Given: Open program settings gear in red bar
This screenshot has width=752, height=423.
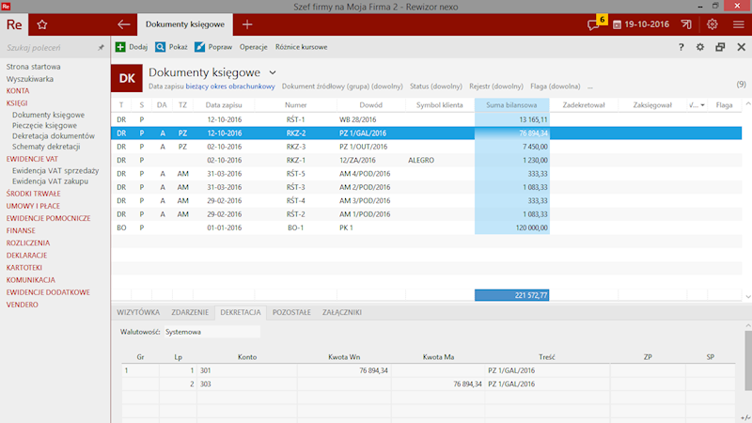Looking at the screenshot, I should (713, 24).
